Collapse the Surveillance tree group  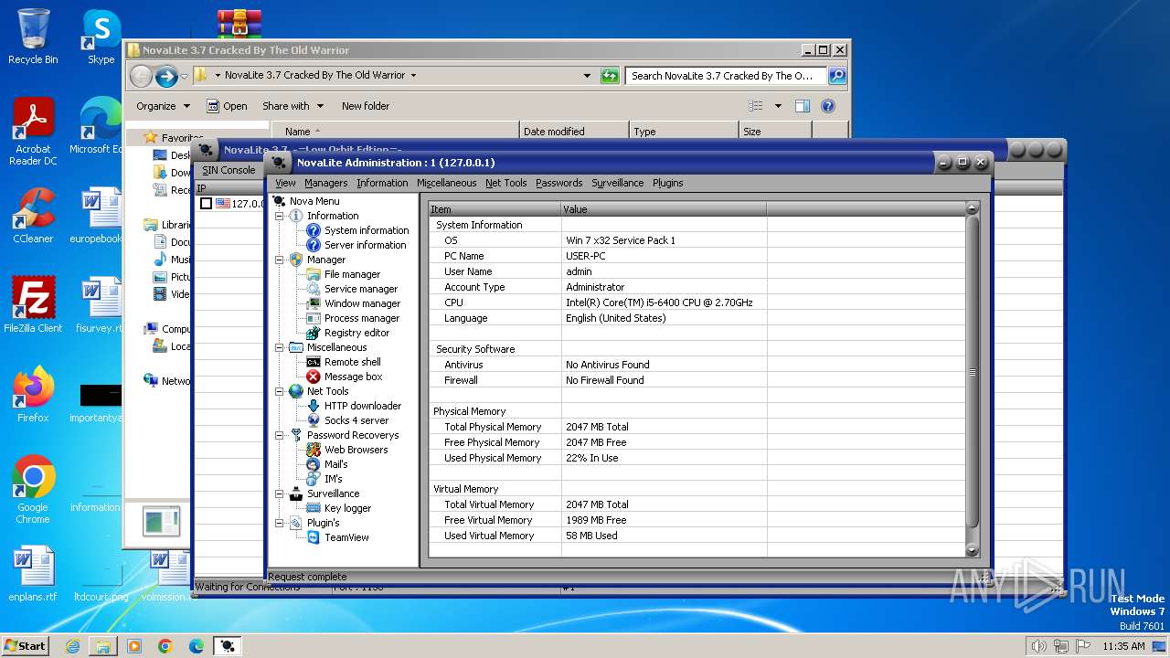click(280, 493)
